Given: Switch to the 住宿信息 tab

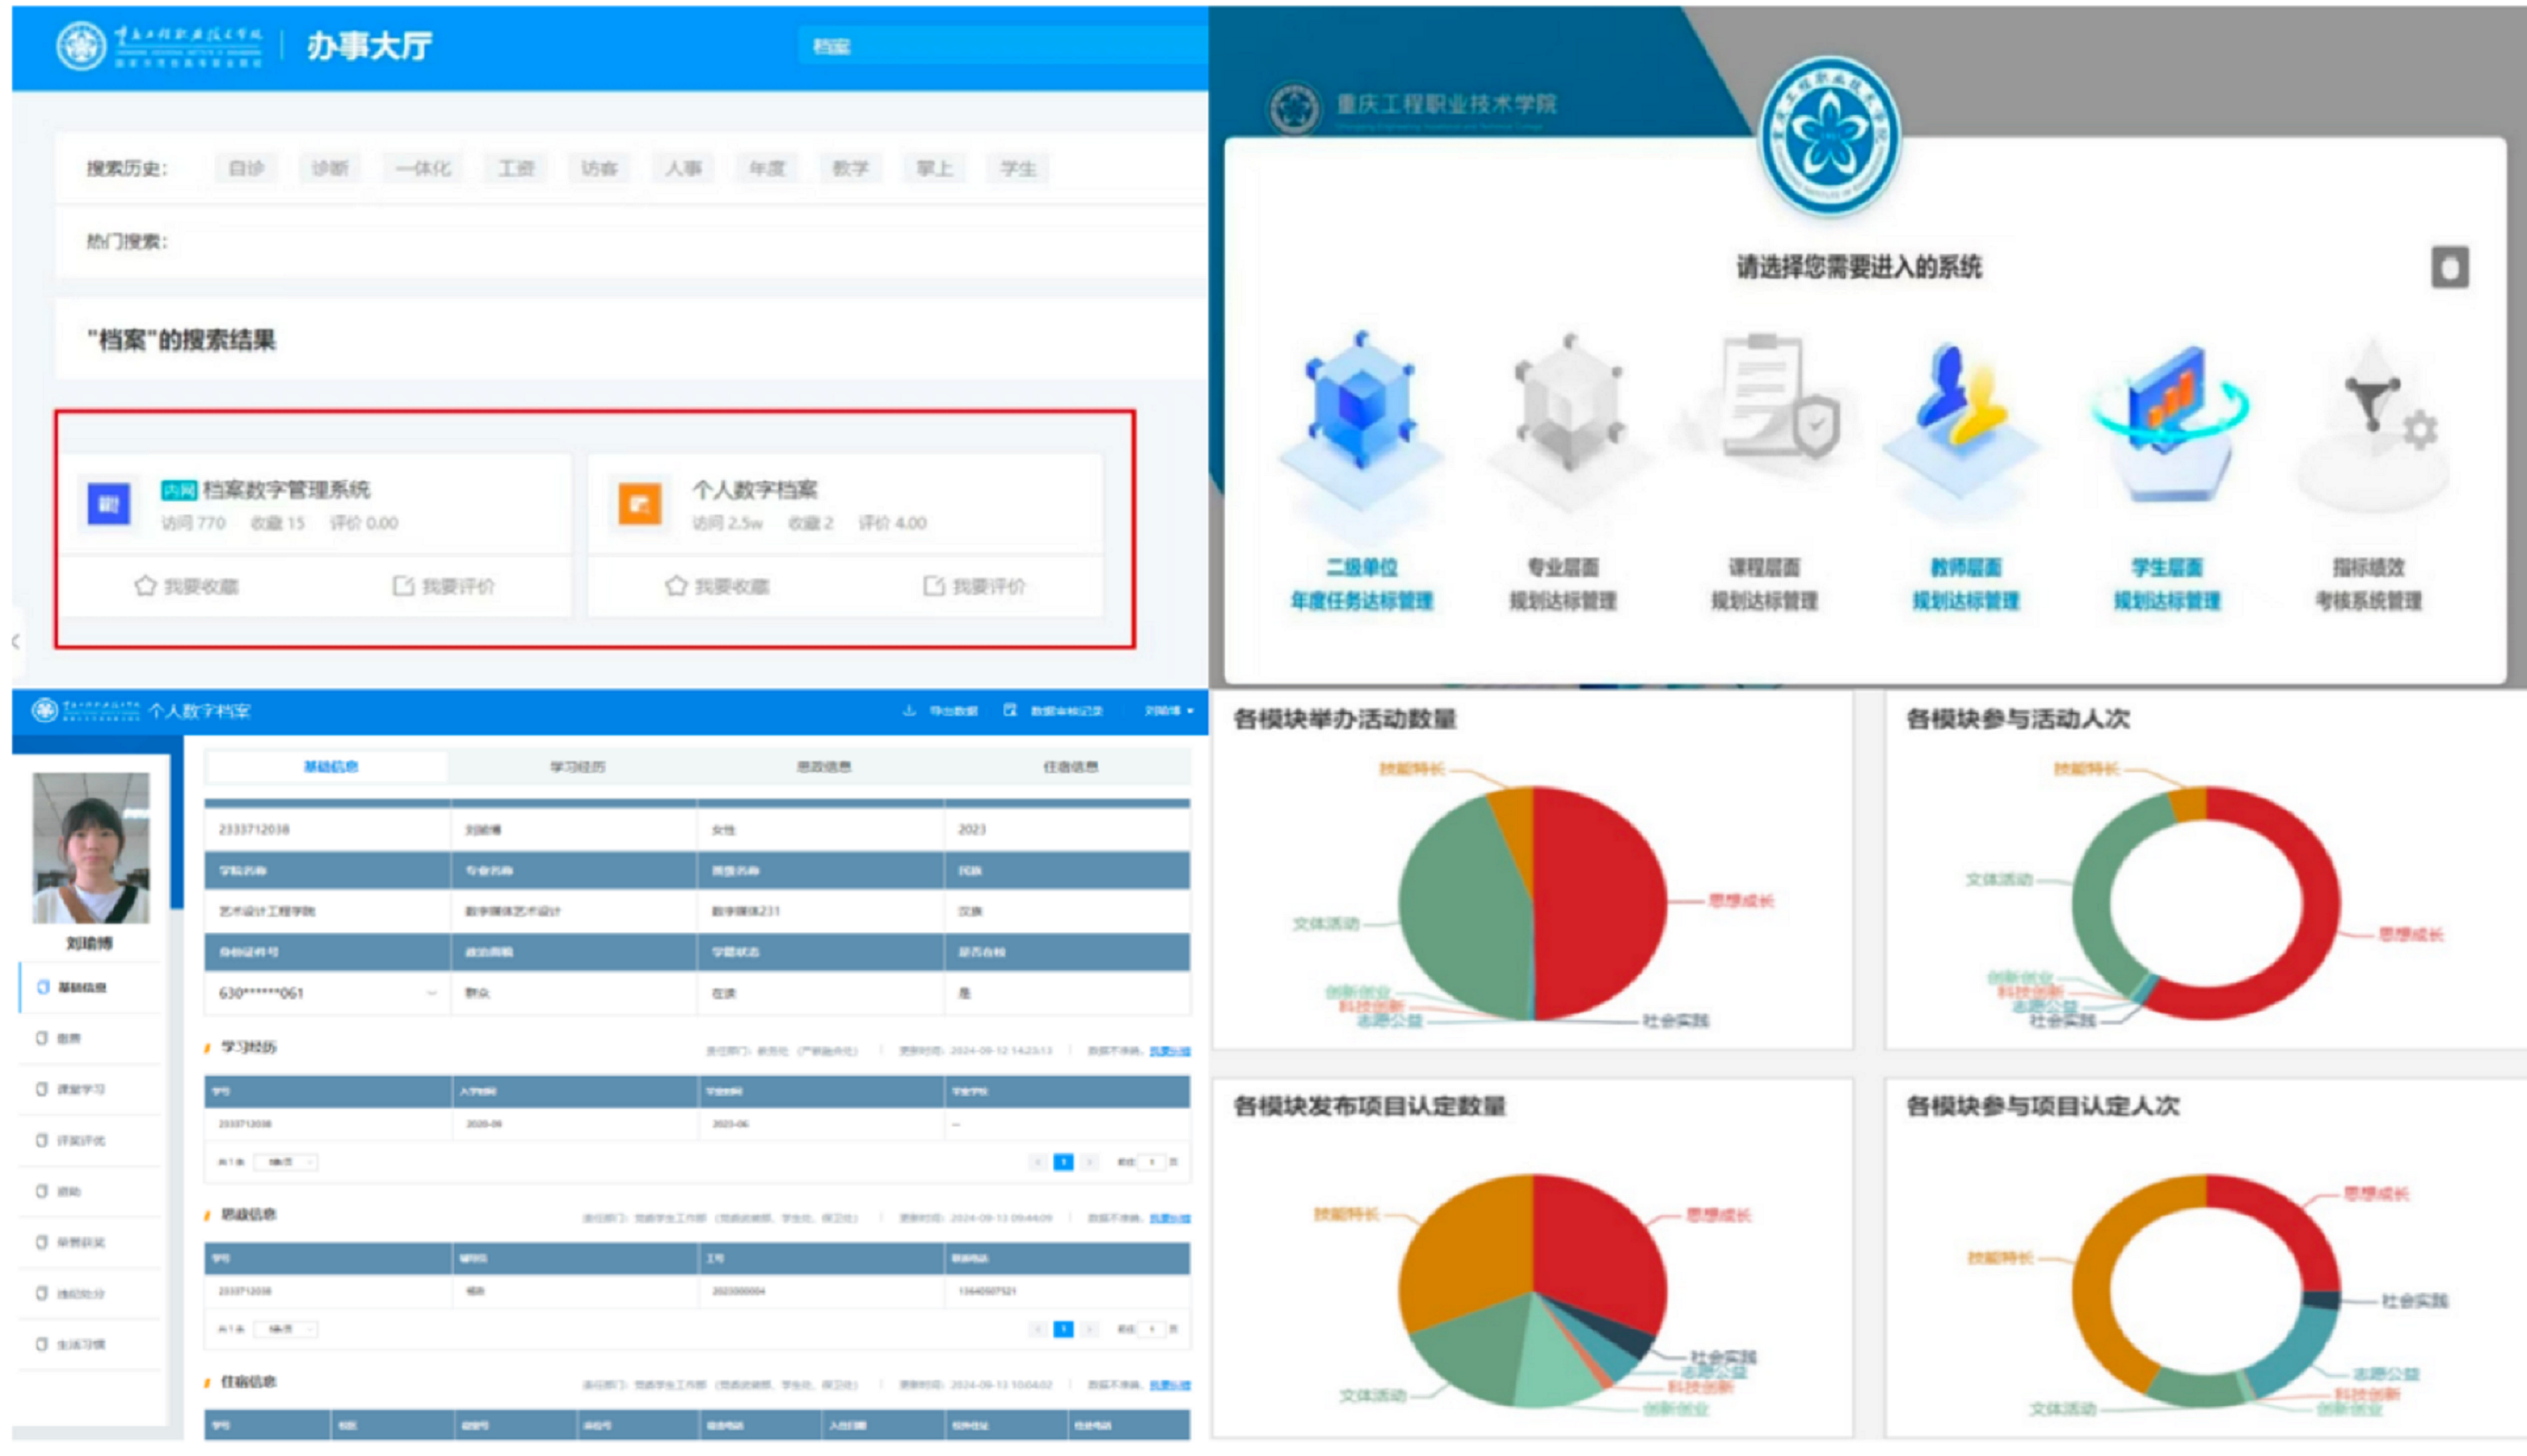Looking at the screenshot, I should tap(1070, 767).
